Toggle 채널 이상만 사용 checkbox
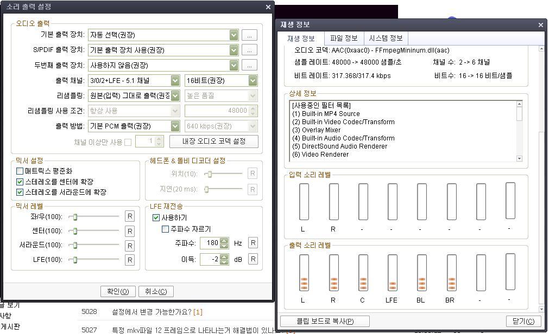The height and width of the screenshot is (334, 549). click(128, 143)
